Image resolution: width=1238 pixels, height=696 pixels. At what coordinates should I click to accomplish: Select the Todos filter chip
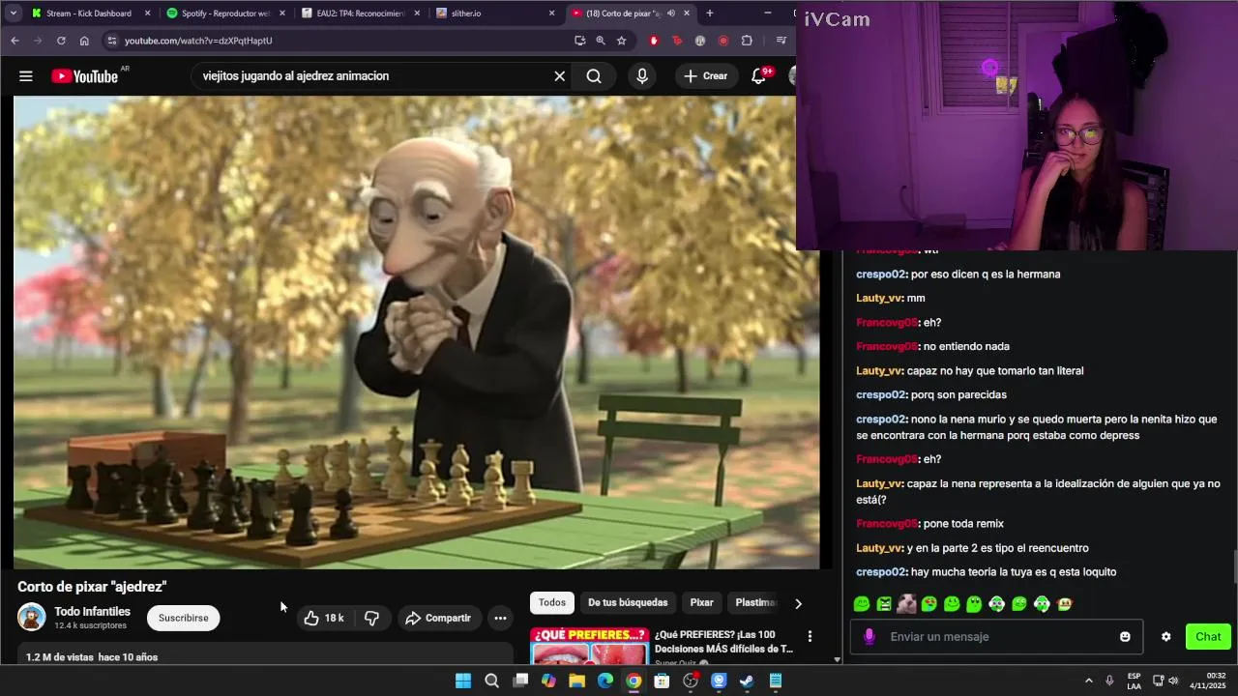(x=552, y=602)
